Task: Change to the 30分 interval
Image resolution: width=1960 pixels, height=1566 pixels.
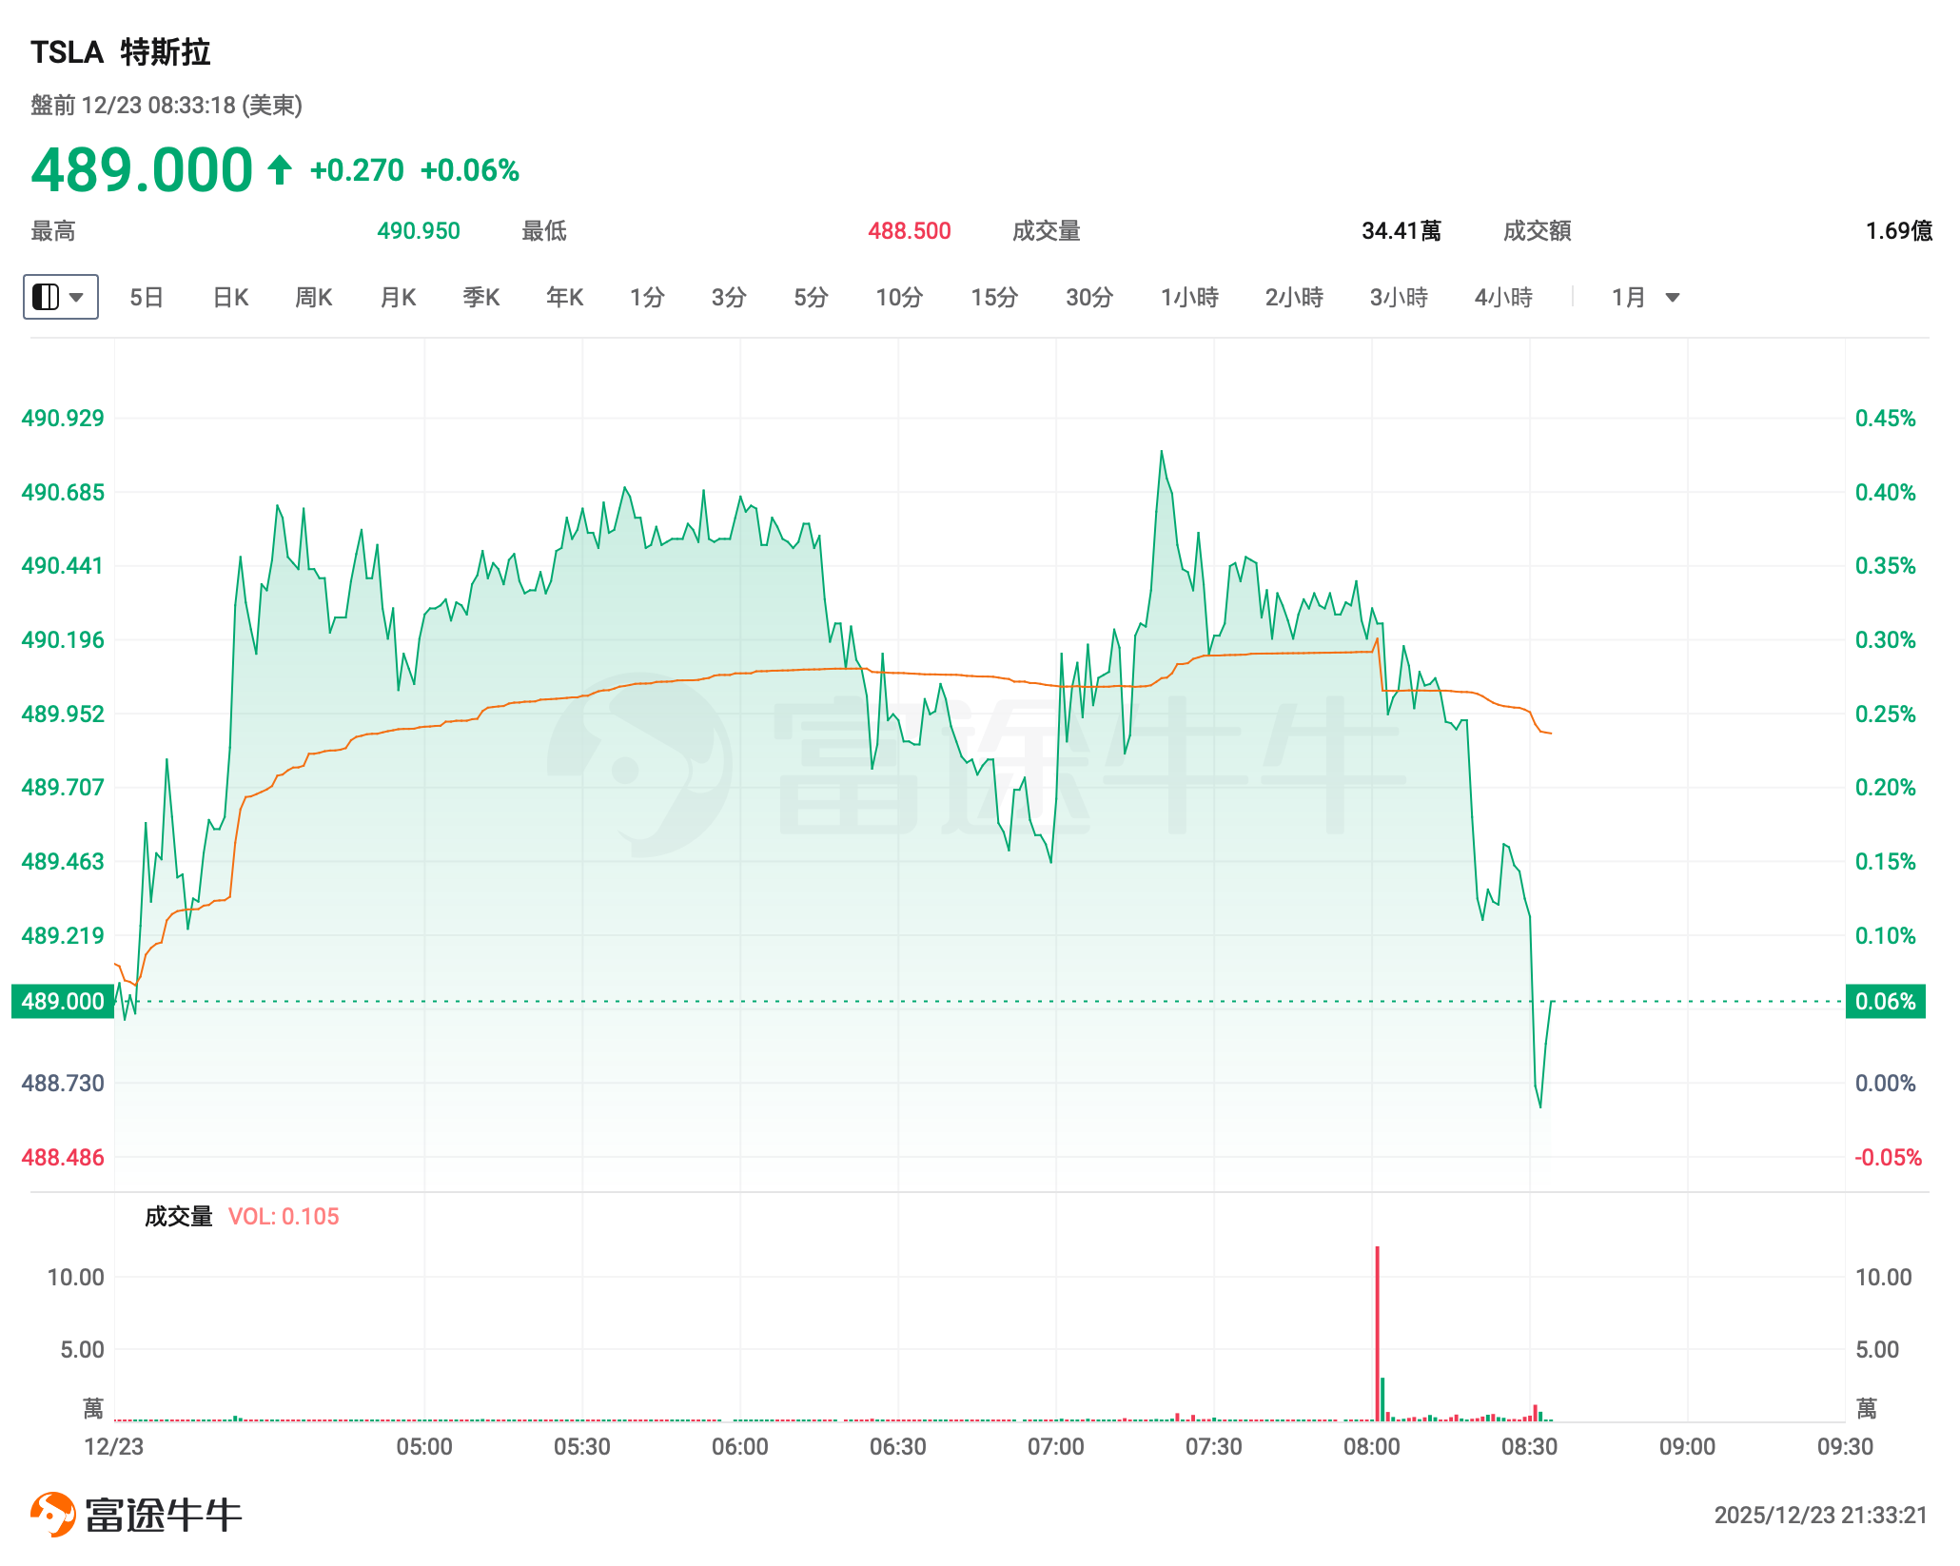Action: pyautogui.click(x=1089, y=298)
